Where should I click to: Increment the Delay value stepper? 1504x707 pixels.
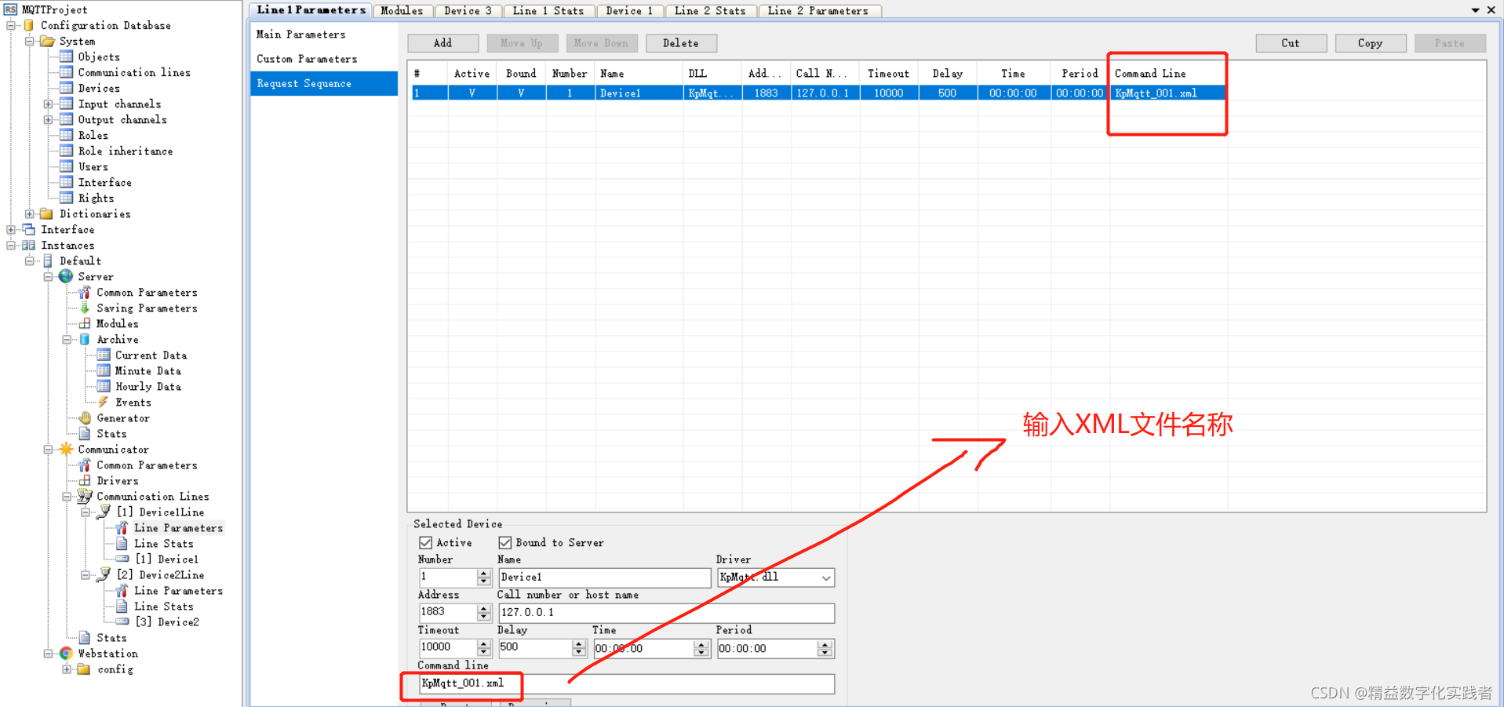[x=578, y=644]
